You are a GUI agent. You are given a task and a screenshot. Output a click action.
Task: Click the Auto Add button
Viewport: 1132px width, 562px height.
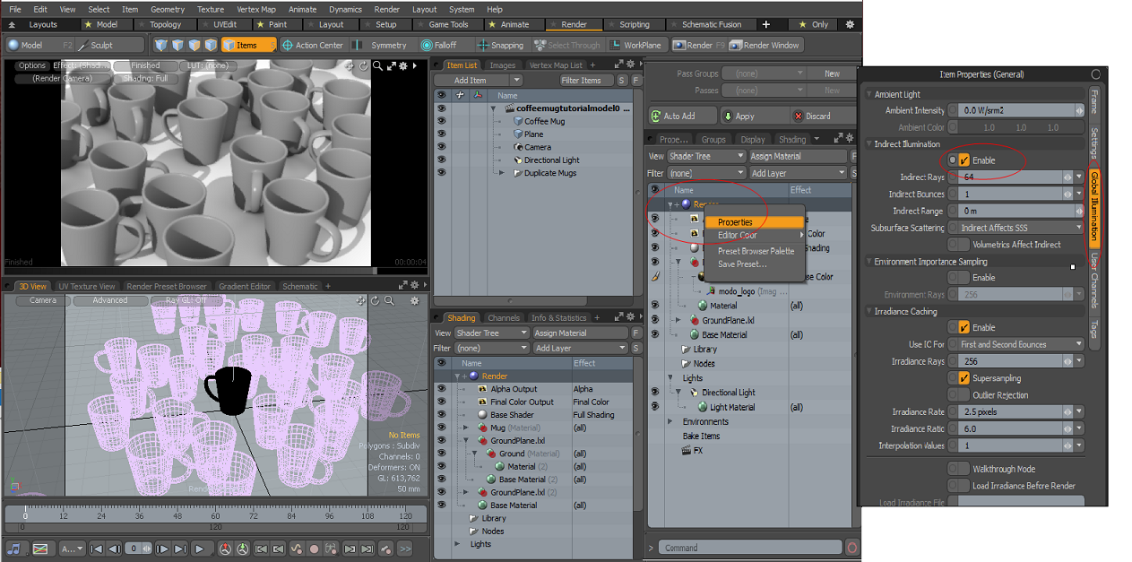(x=681, y=116)
